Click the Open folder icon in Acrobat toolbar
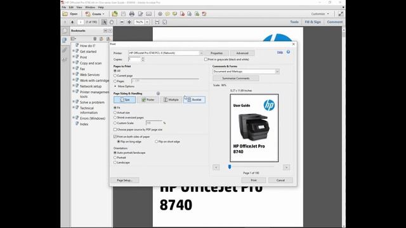 [x=65, y=14]
